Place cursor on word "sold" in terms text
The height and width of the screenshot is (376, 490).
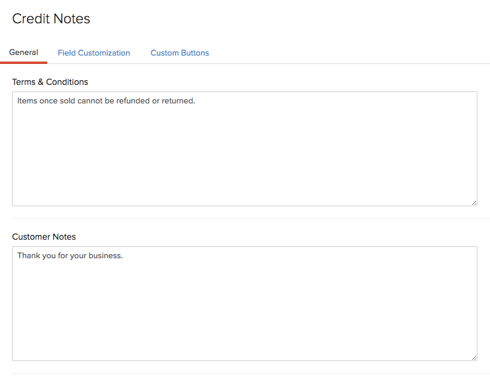point(67,101)
